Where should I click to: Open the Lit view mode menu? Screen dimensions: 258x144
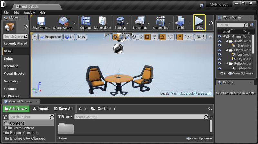(69, 37)
